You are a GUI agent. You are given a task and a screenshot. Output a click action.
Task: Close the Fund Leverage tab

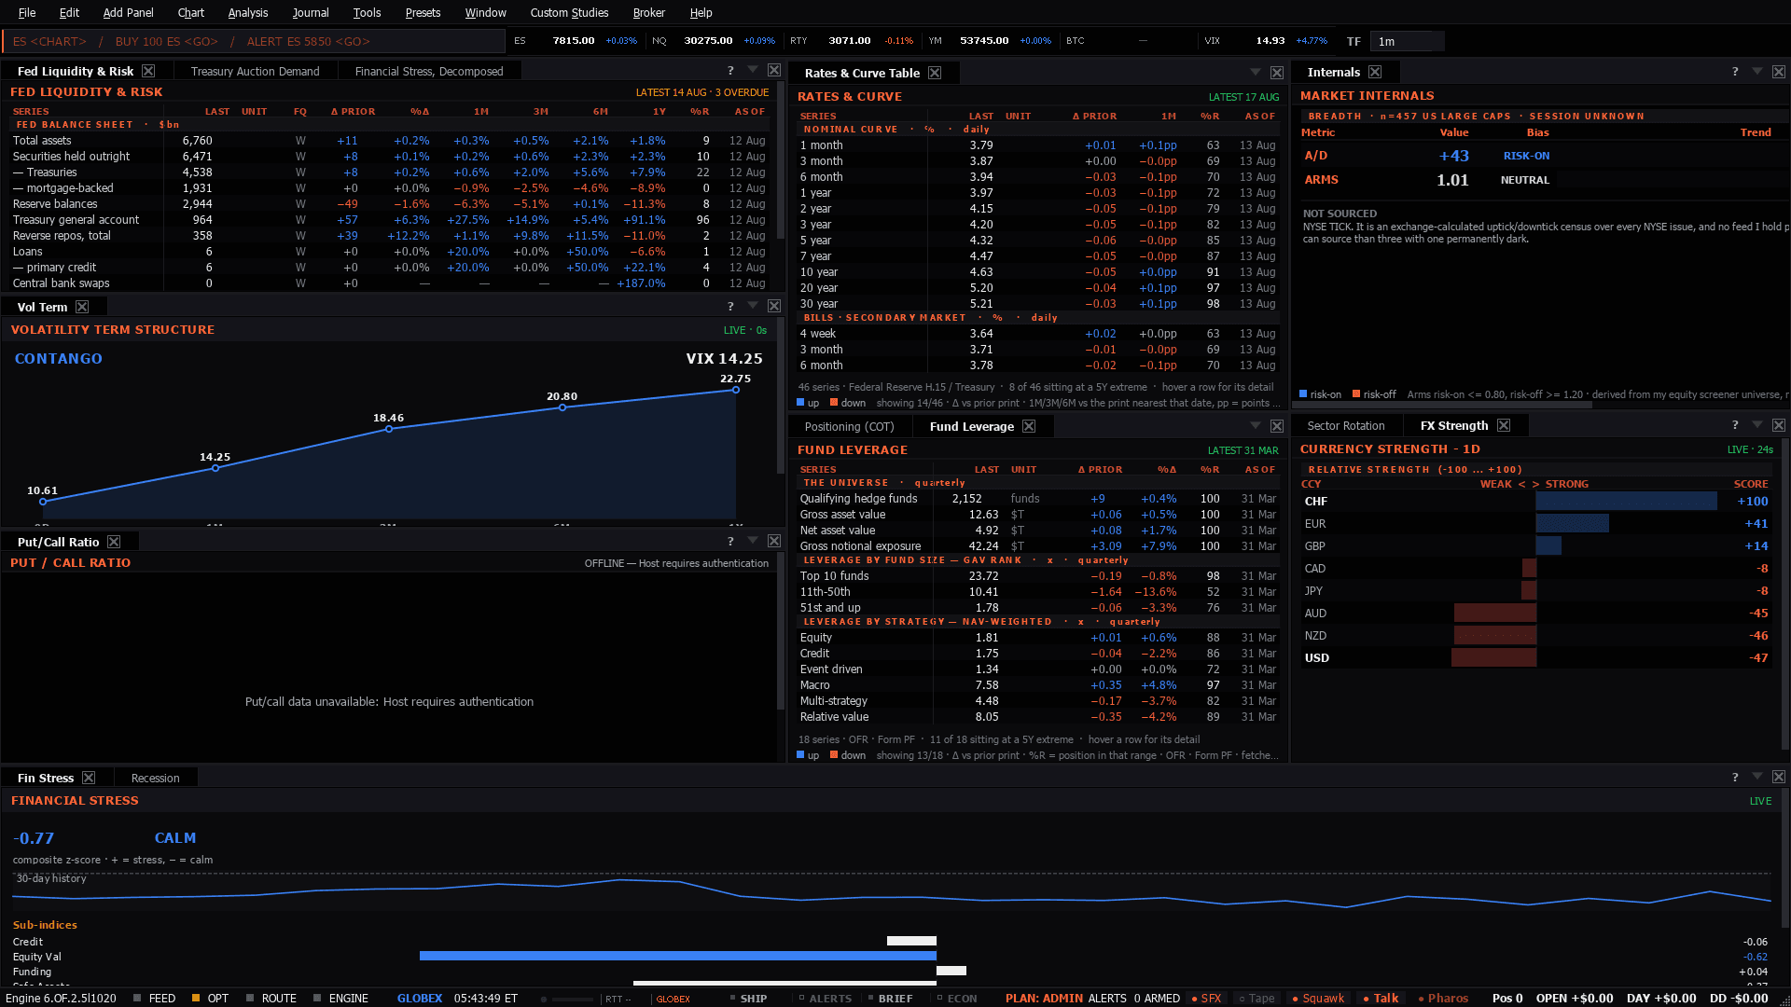pyautogui.click(x=1029, y=426)
